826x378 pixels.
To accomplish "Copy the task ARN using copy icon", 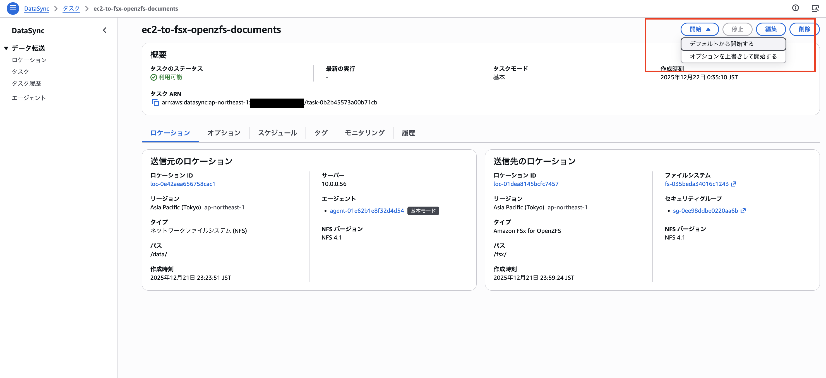I will [x=155, y=102].
